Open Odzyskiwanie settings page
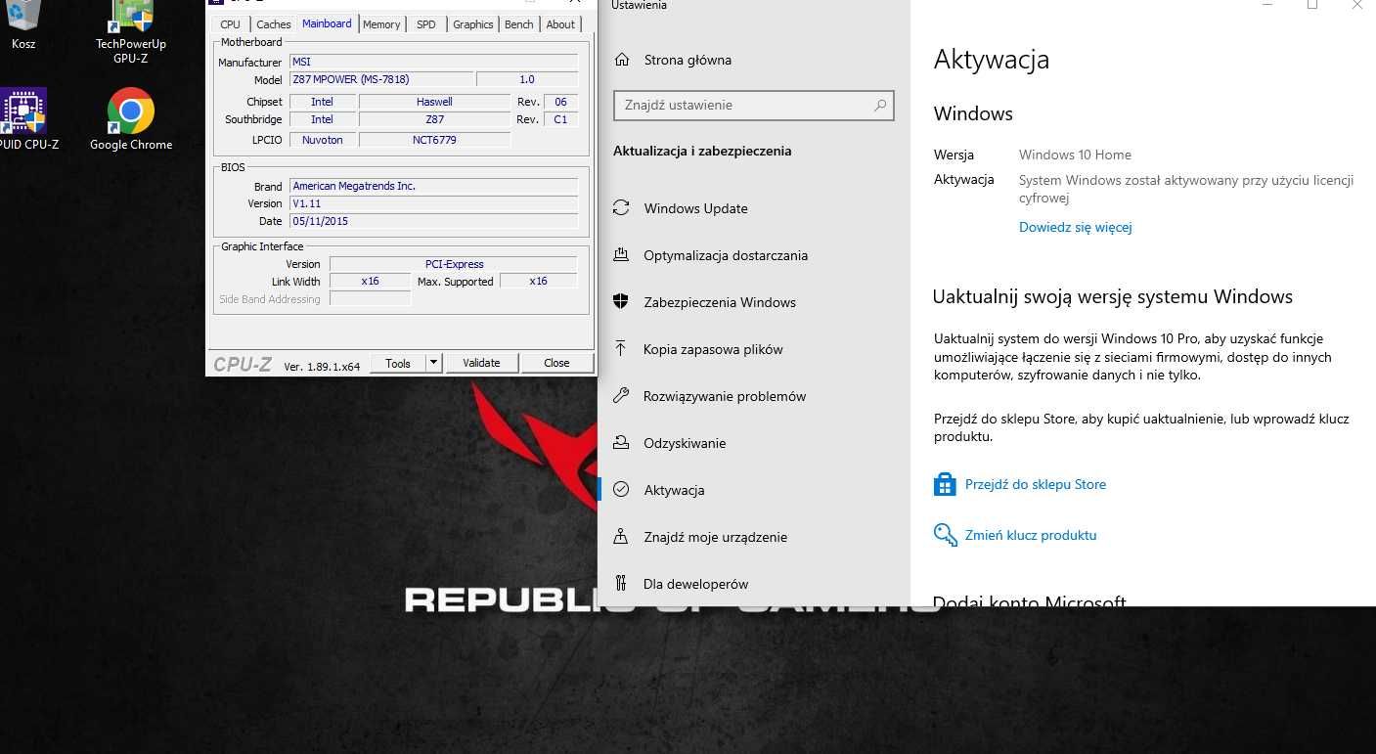Screen dimensions: 1376x754 click(685, 443)
